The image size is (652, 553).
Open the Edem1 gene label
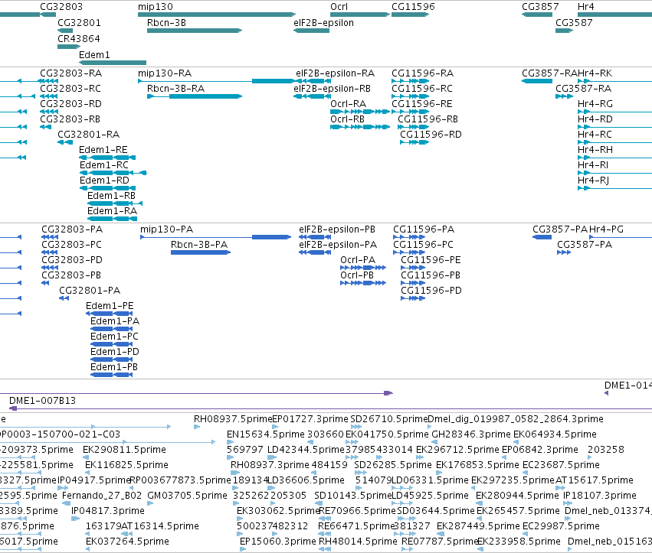pyautogui.click(x=94, y=55)
